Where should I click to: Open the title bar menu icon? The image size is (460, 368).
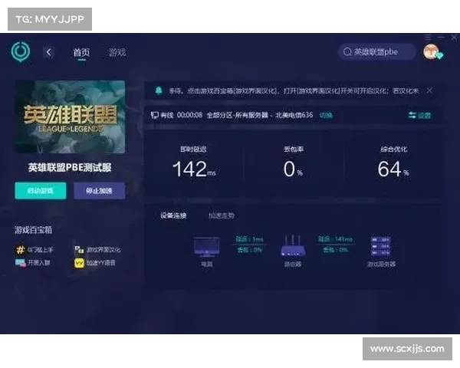point(428,38)
